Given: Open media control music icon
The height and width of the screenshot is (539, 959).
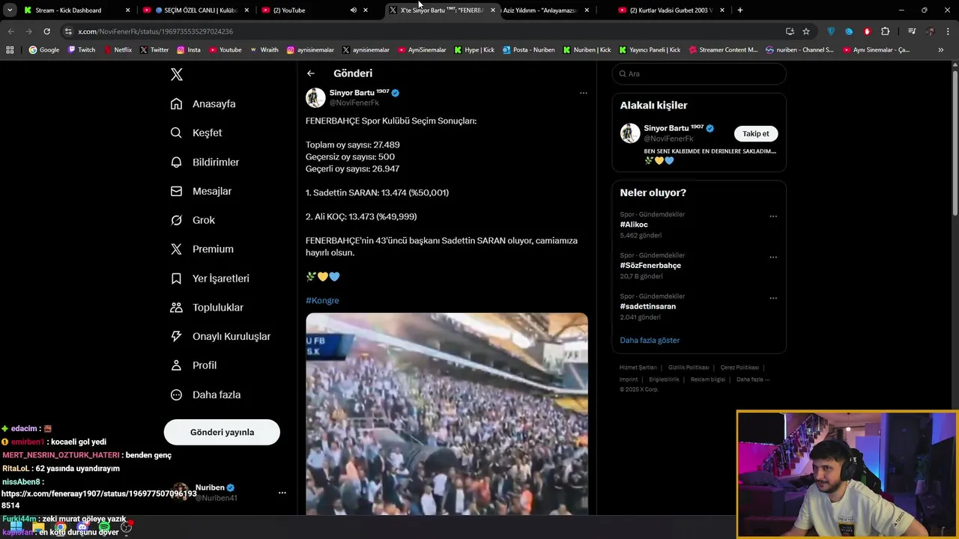Looking at the screenshot, I should tap(912, 31).
